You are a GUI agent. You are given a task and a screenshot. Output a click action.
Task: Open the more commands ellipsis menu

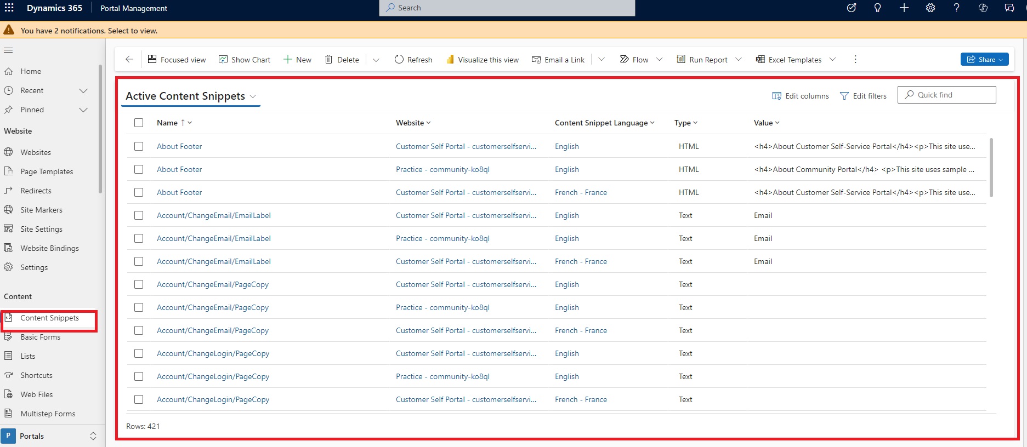855,59
